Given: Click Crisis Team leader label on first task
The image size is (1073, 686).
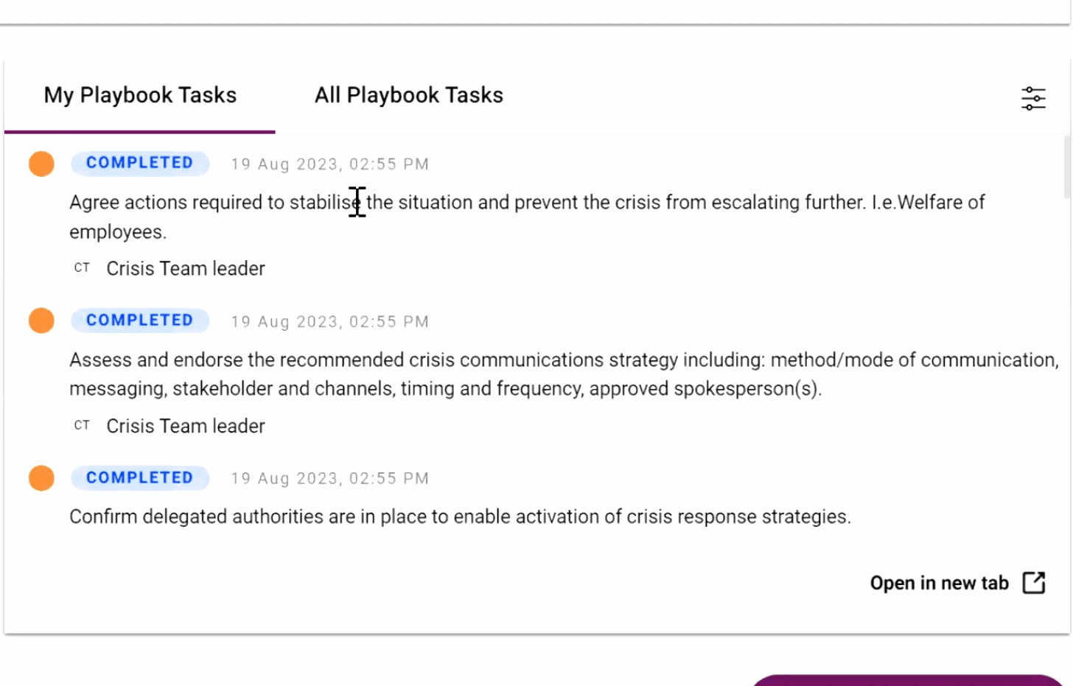Looking at the screenshot, I should point(186,268).
